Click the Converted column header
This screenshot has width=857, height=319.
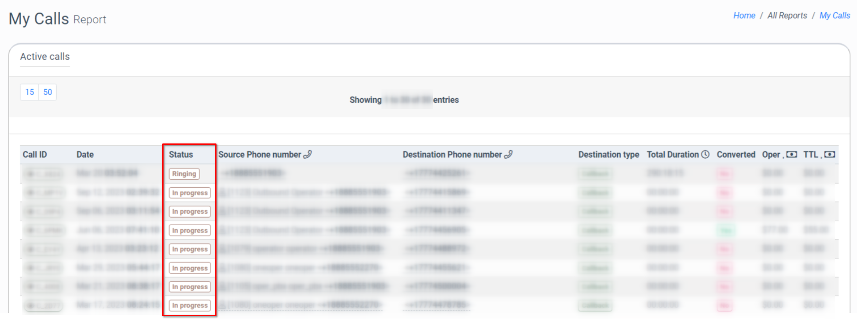[x=736, y=154]
